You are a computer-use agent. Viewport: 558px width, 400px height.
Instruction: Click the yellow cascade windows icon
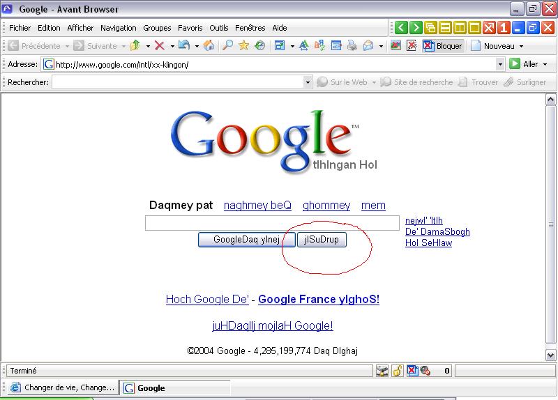point(430,27)
